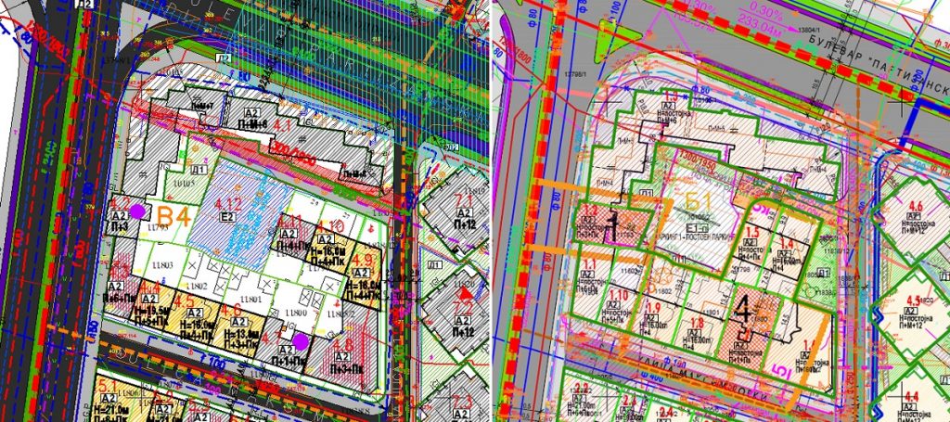Click the orange Б1 block label
950x422 pixels.
click(x=698, y=198)
